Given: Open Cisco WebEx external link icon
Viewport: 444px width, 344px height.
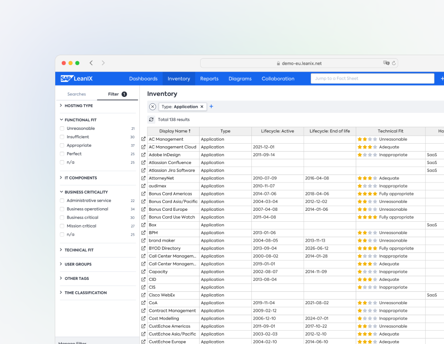Looking at the screenshot, I should (143, 295).
